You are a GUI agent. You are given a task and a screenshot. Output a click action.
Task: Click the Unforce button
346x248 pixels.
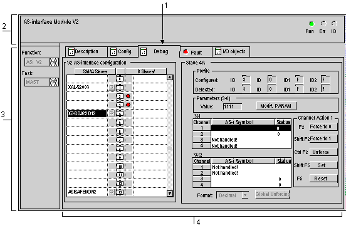pos(323,152)
